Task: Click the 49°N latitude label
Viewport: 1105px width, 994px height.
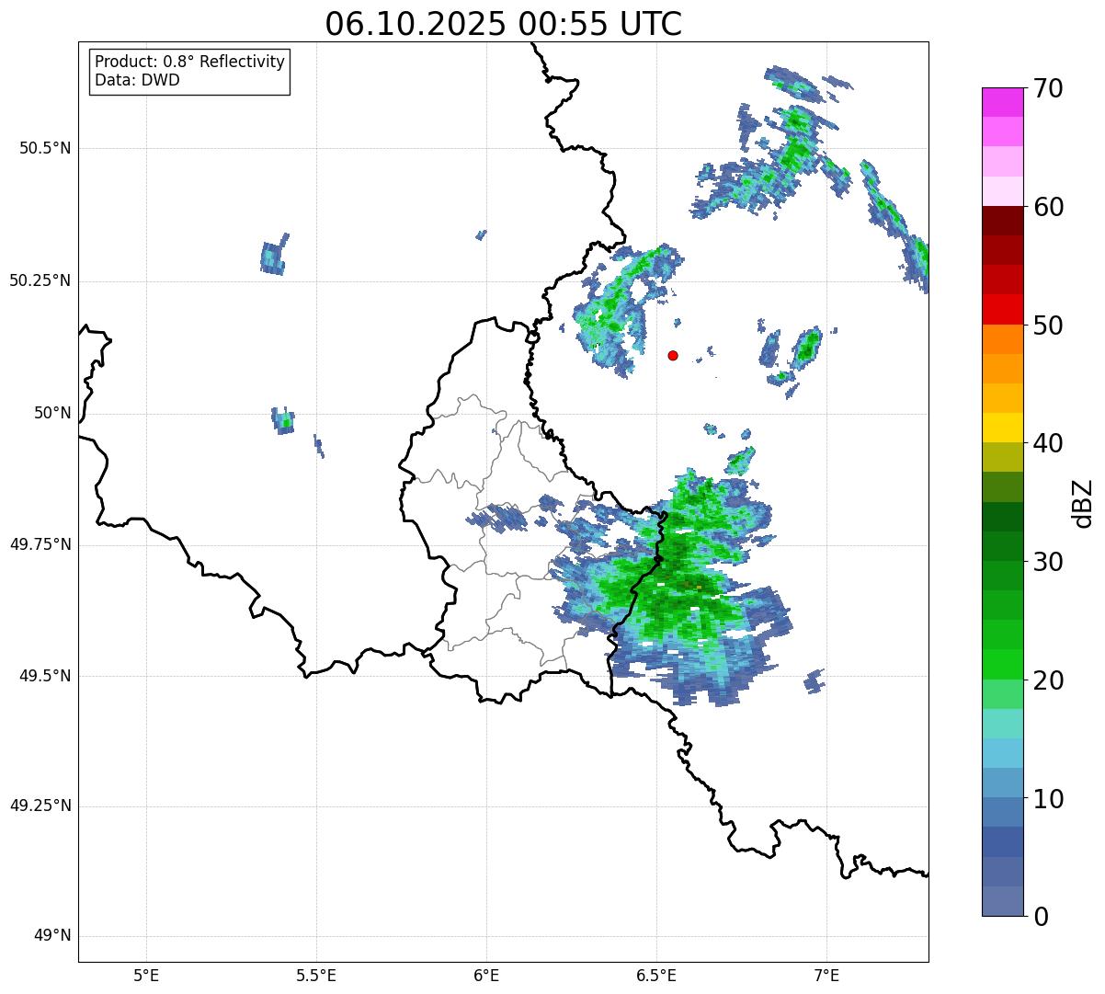Action: [x=52, y=936]
